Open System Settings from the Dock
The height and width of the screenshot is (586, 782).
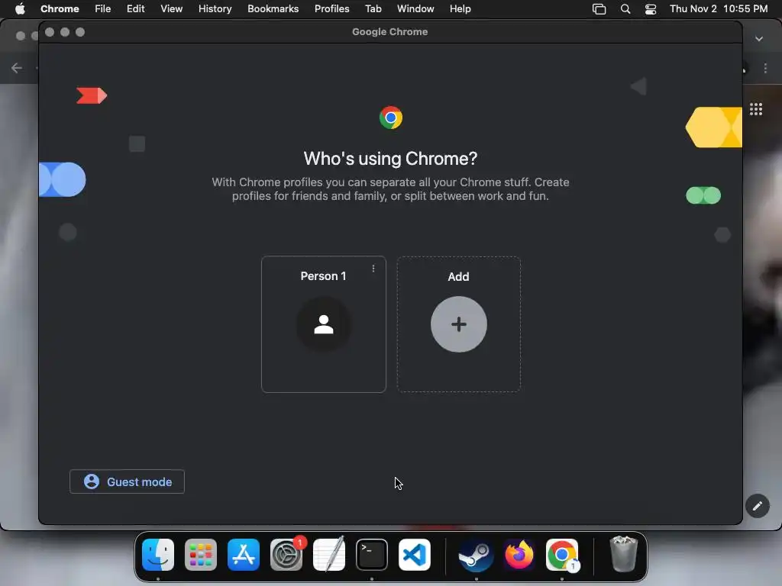(286, 555)
